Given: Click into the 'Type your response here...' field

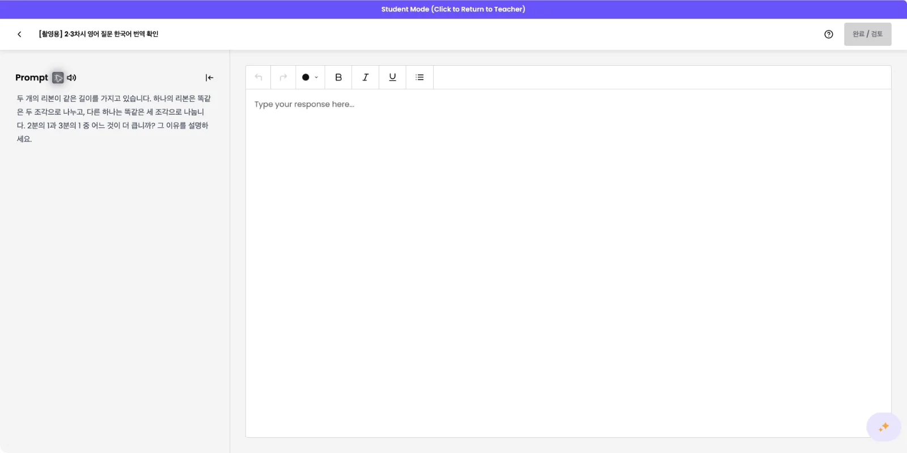Looking at the screenshot, I should pos(568,263).
